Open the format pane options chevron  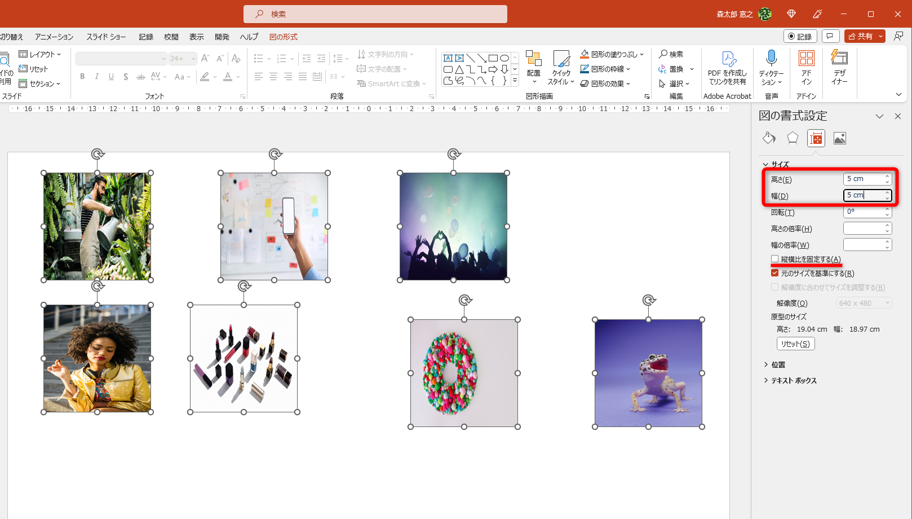[x=879, y=116]
